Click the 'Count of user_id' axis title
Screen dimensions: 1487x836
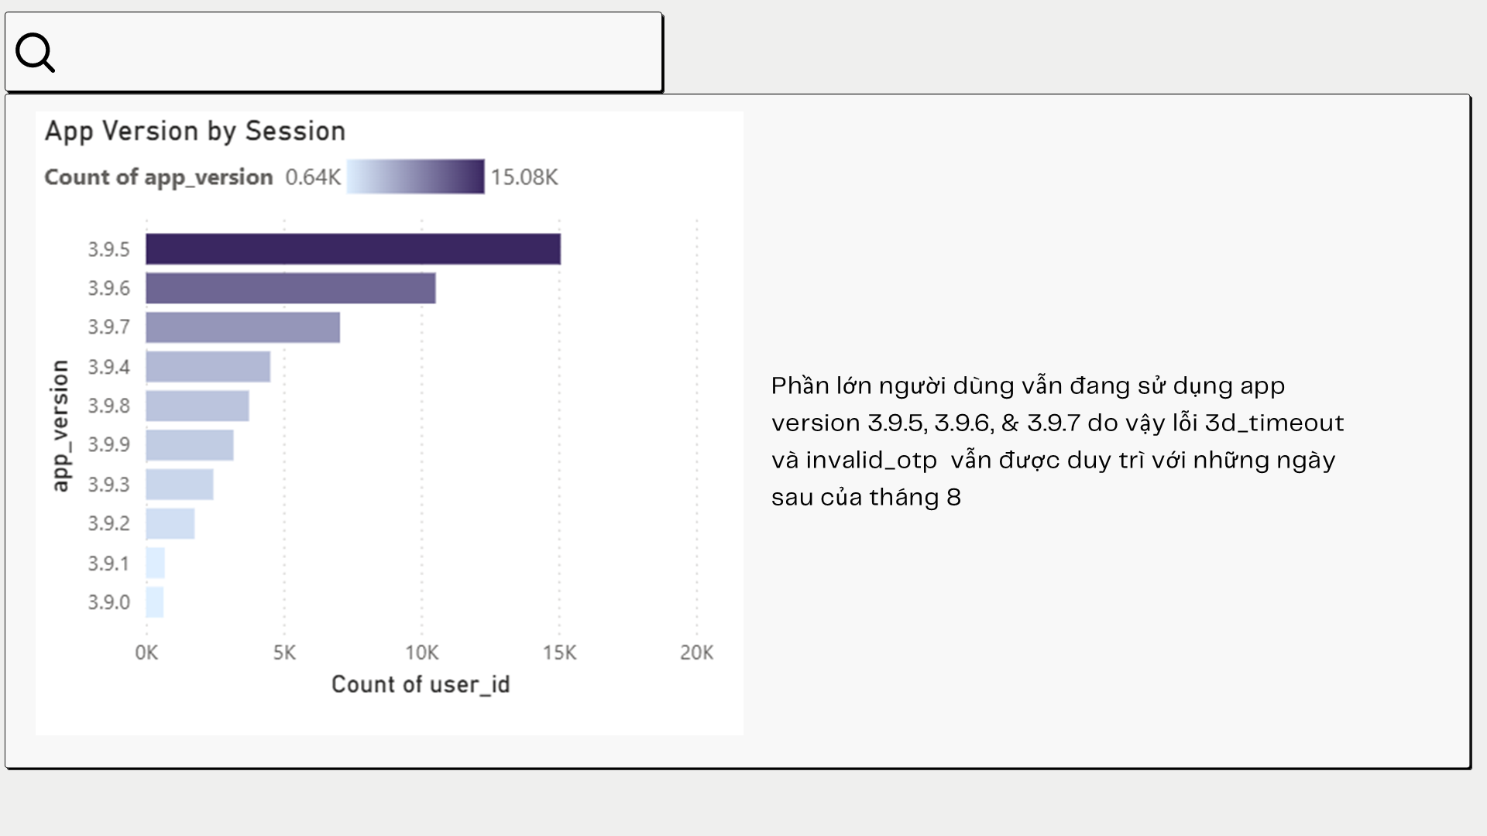click(x=421, y=684)
